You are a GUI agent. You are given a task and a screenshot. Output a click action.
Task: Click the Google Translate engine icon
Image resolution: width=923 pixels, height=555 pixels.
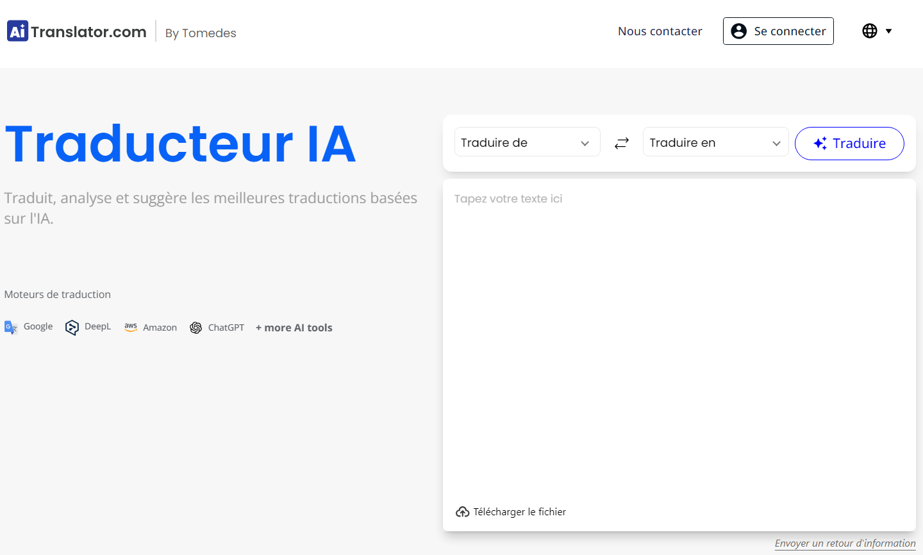tap(11, 327)
